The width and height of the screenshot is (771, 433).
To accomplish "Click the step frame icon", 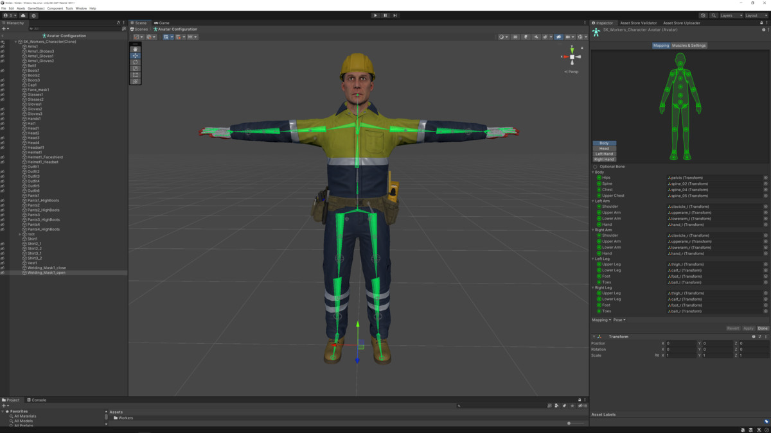I will 395,15.
